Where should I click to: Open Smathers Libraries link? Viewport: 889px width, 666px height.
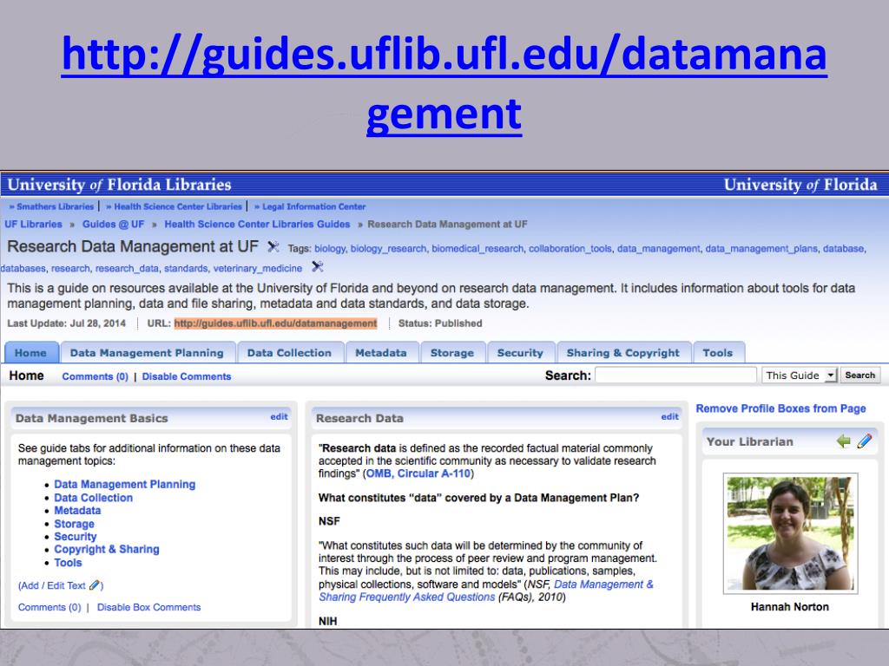(x=55, y=206)
